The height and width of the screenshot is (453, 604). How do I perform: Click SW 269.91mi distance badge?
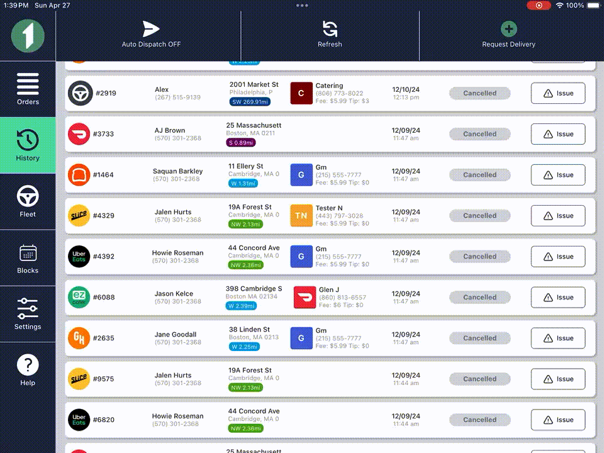[250, 102]
